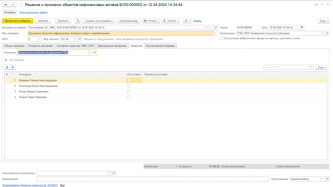The image size is (333, 187).
Task: Enable Поступление библиотечного фонда checkbox
Action: pyautogui.click(x=221, y=39)
